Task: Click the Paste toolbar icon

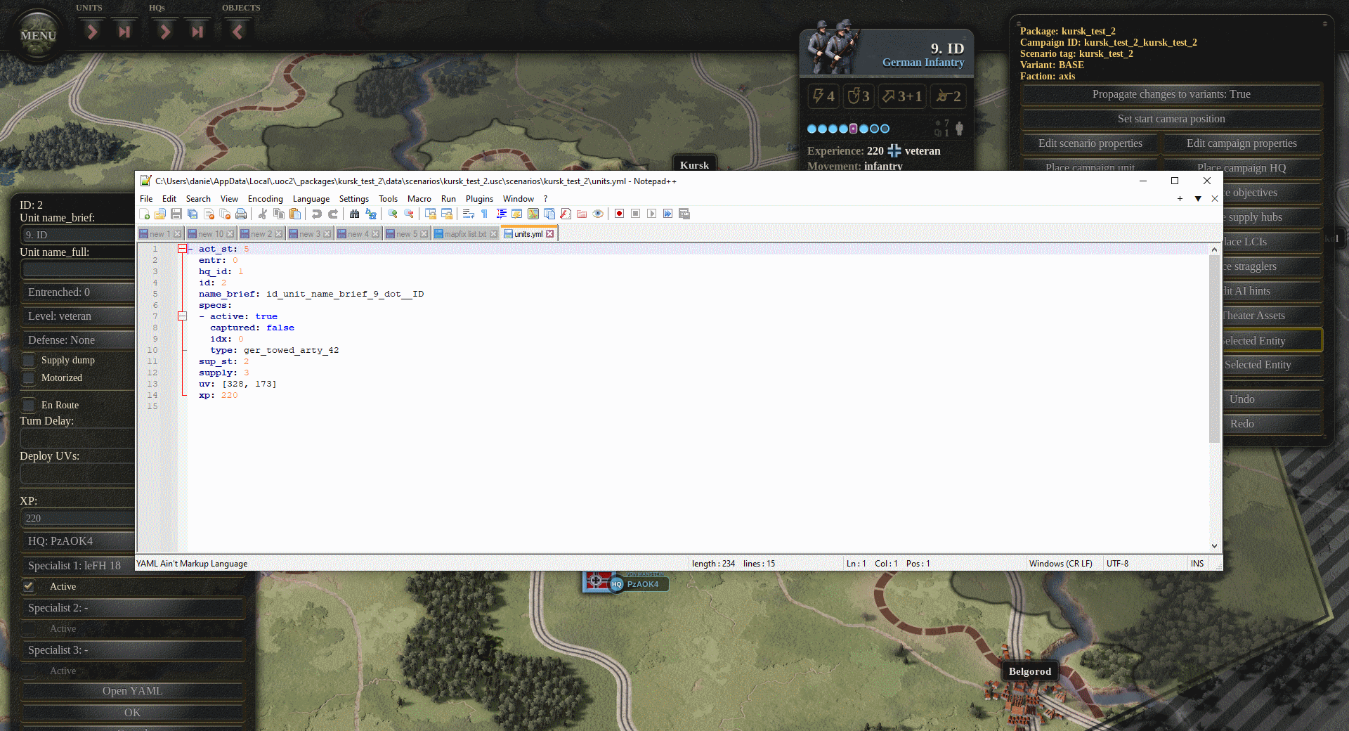Action: (295, 214)
